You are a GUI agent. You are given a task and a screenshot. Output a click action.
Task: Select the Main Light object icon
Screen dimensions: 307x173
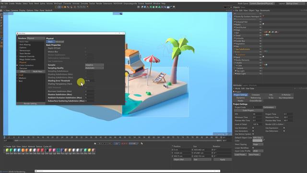coord(236,74)
